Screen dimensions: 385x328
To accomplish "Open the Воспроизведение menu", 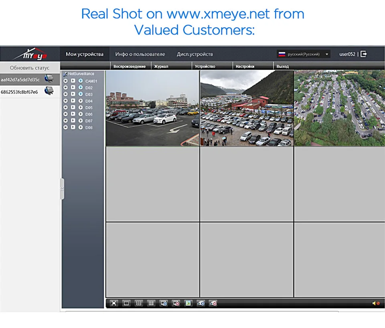I will tap(130, 66).
